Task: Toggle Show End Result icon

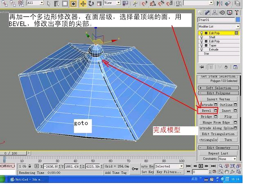Action: click(211, 67)
